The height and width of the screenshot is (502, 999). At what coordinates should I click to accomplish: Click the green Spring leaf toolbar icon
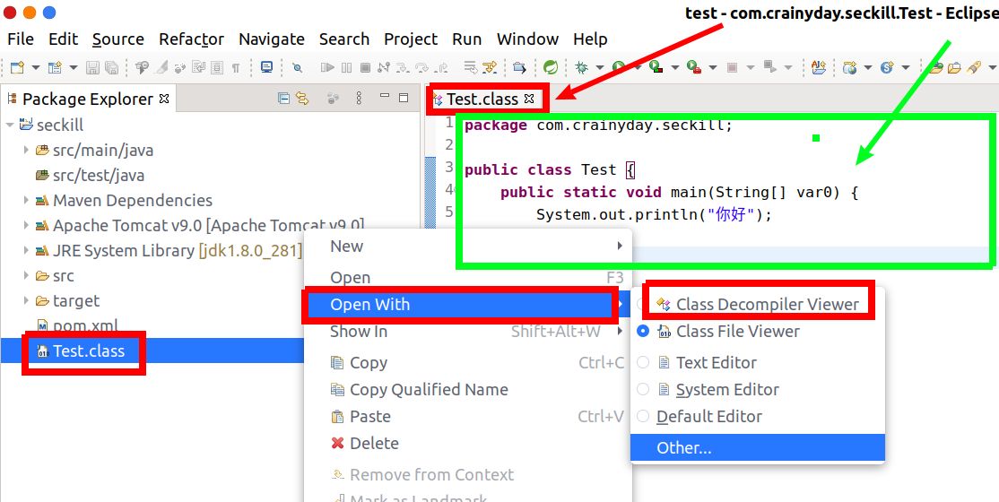click(x=552, y=67)
